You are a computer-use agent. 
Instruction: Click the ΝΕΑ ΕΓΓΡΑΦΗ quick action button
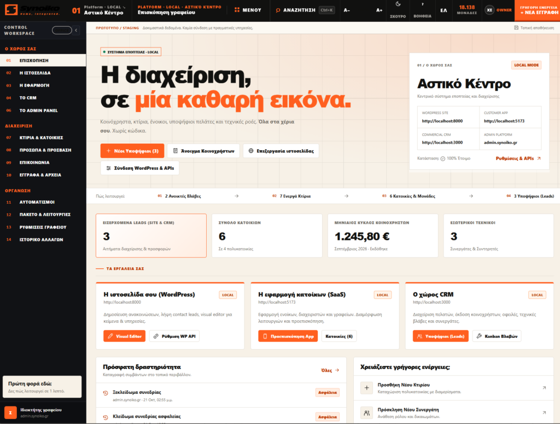[x=537, y=10]
